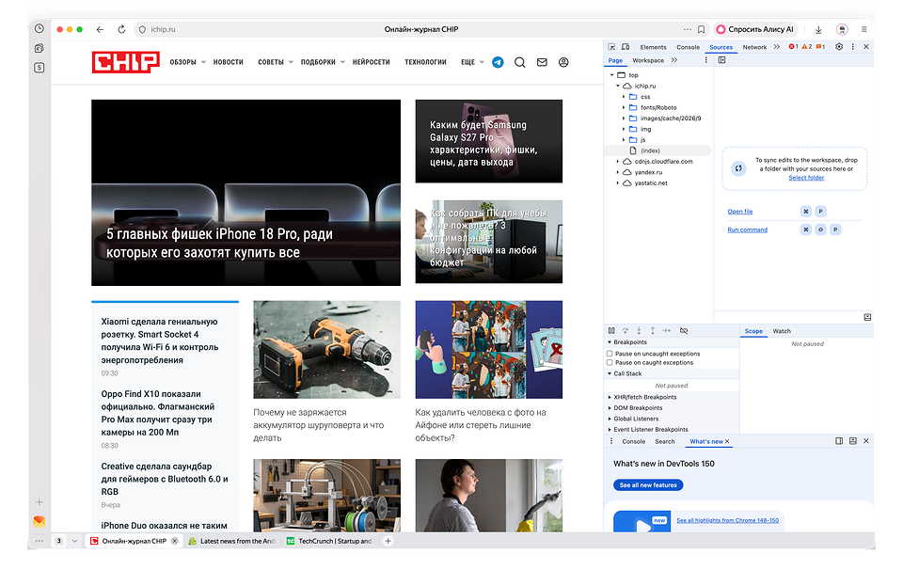Open the drawer three-dot menu beside Console

coord(611,441)
